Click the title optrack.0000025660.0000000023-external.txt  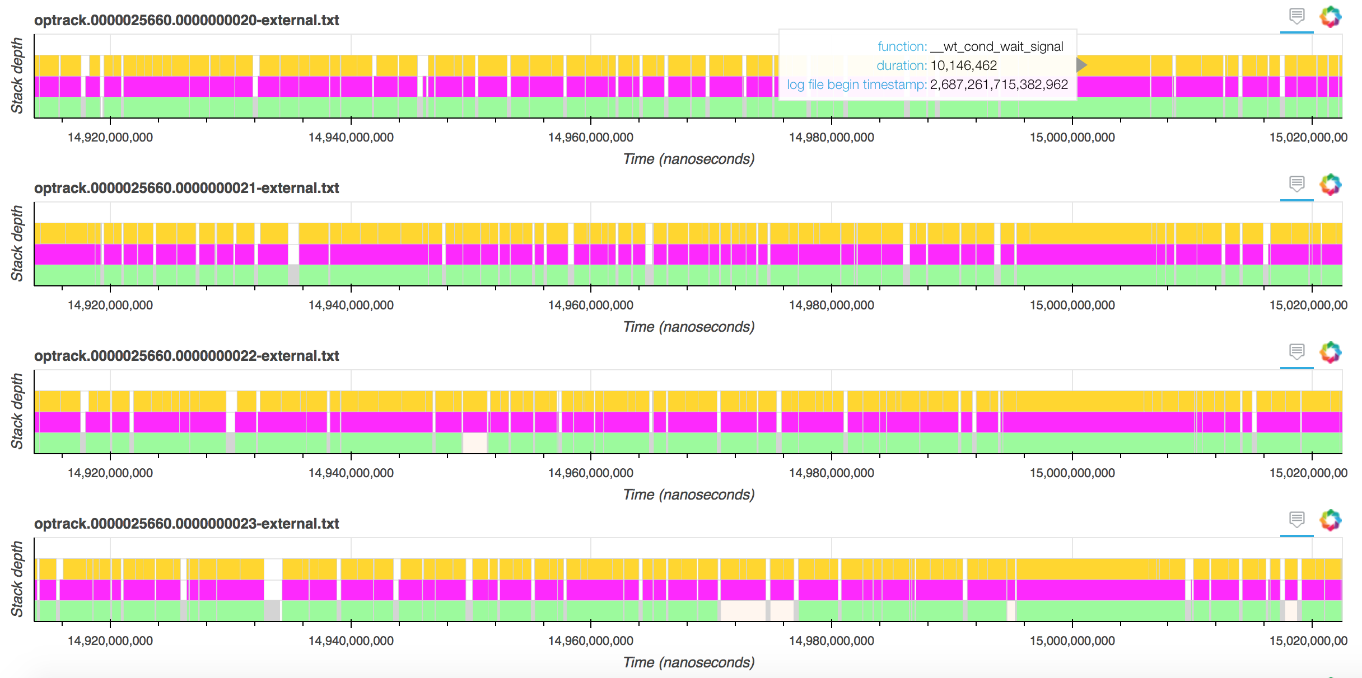click(x=186, y=524)
